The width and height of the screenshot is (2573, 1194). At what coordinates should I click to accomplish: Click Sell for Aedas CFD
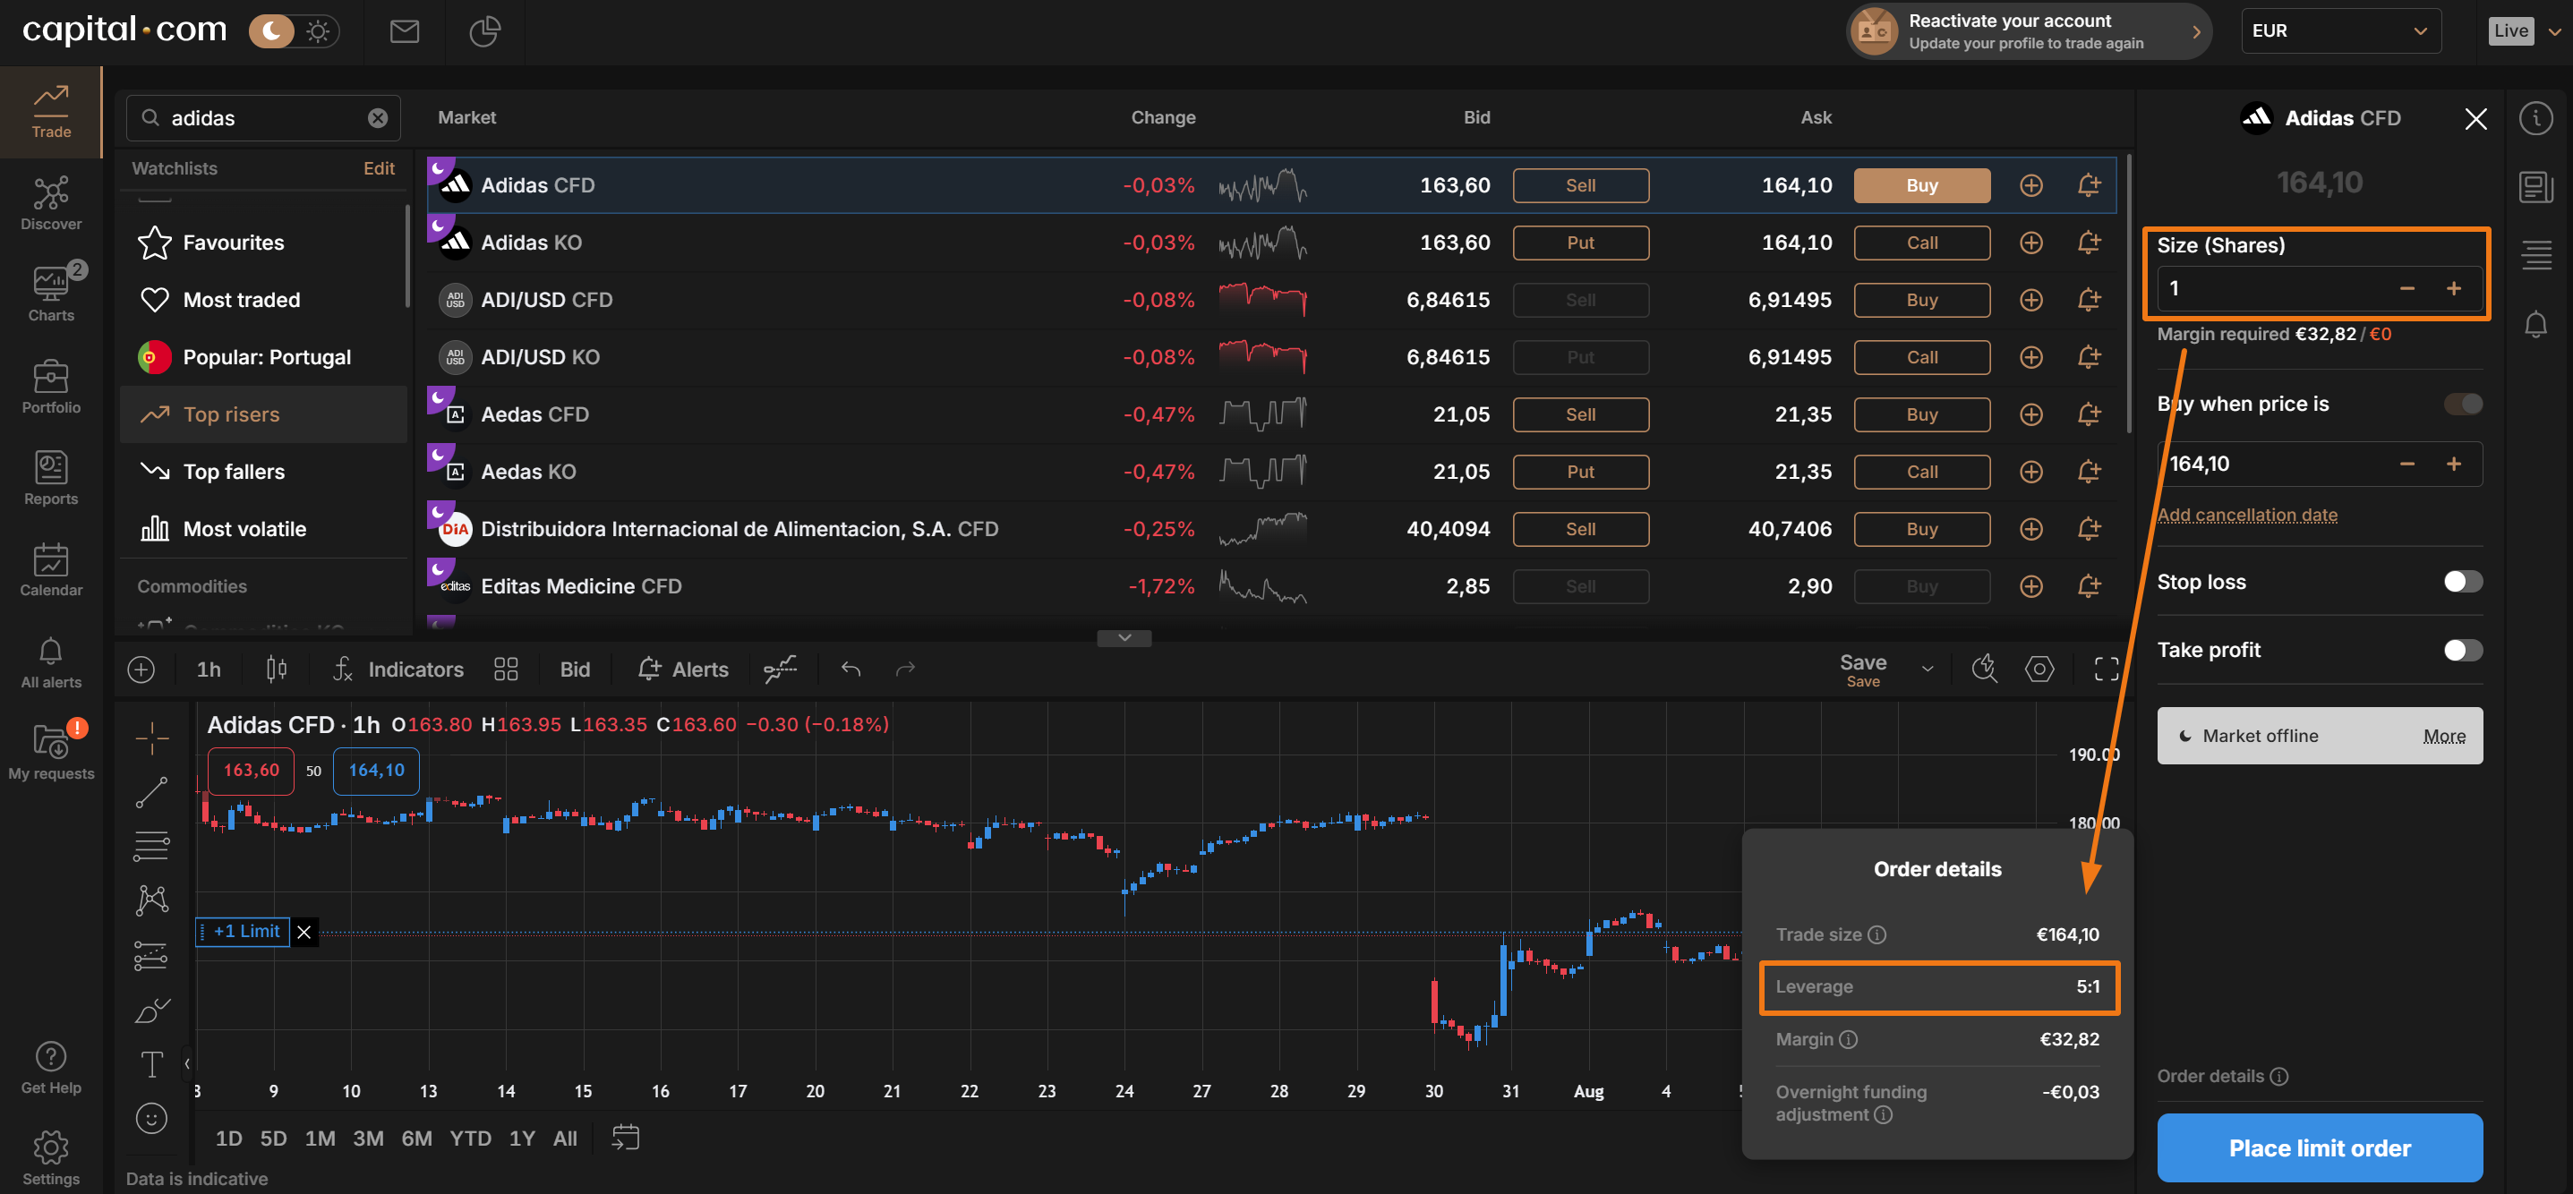pos(1580,414)
